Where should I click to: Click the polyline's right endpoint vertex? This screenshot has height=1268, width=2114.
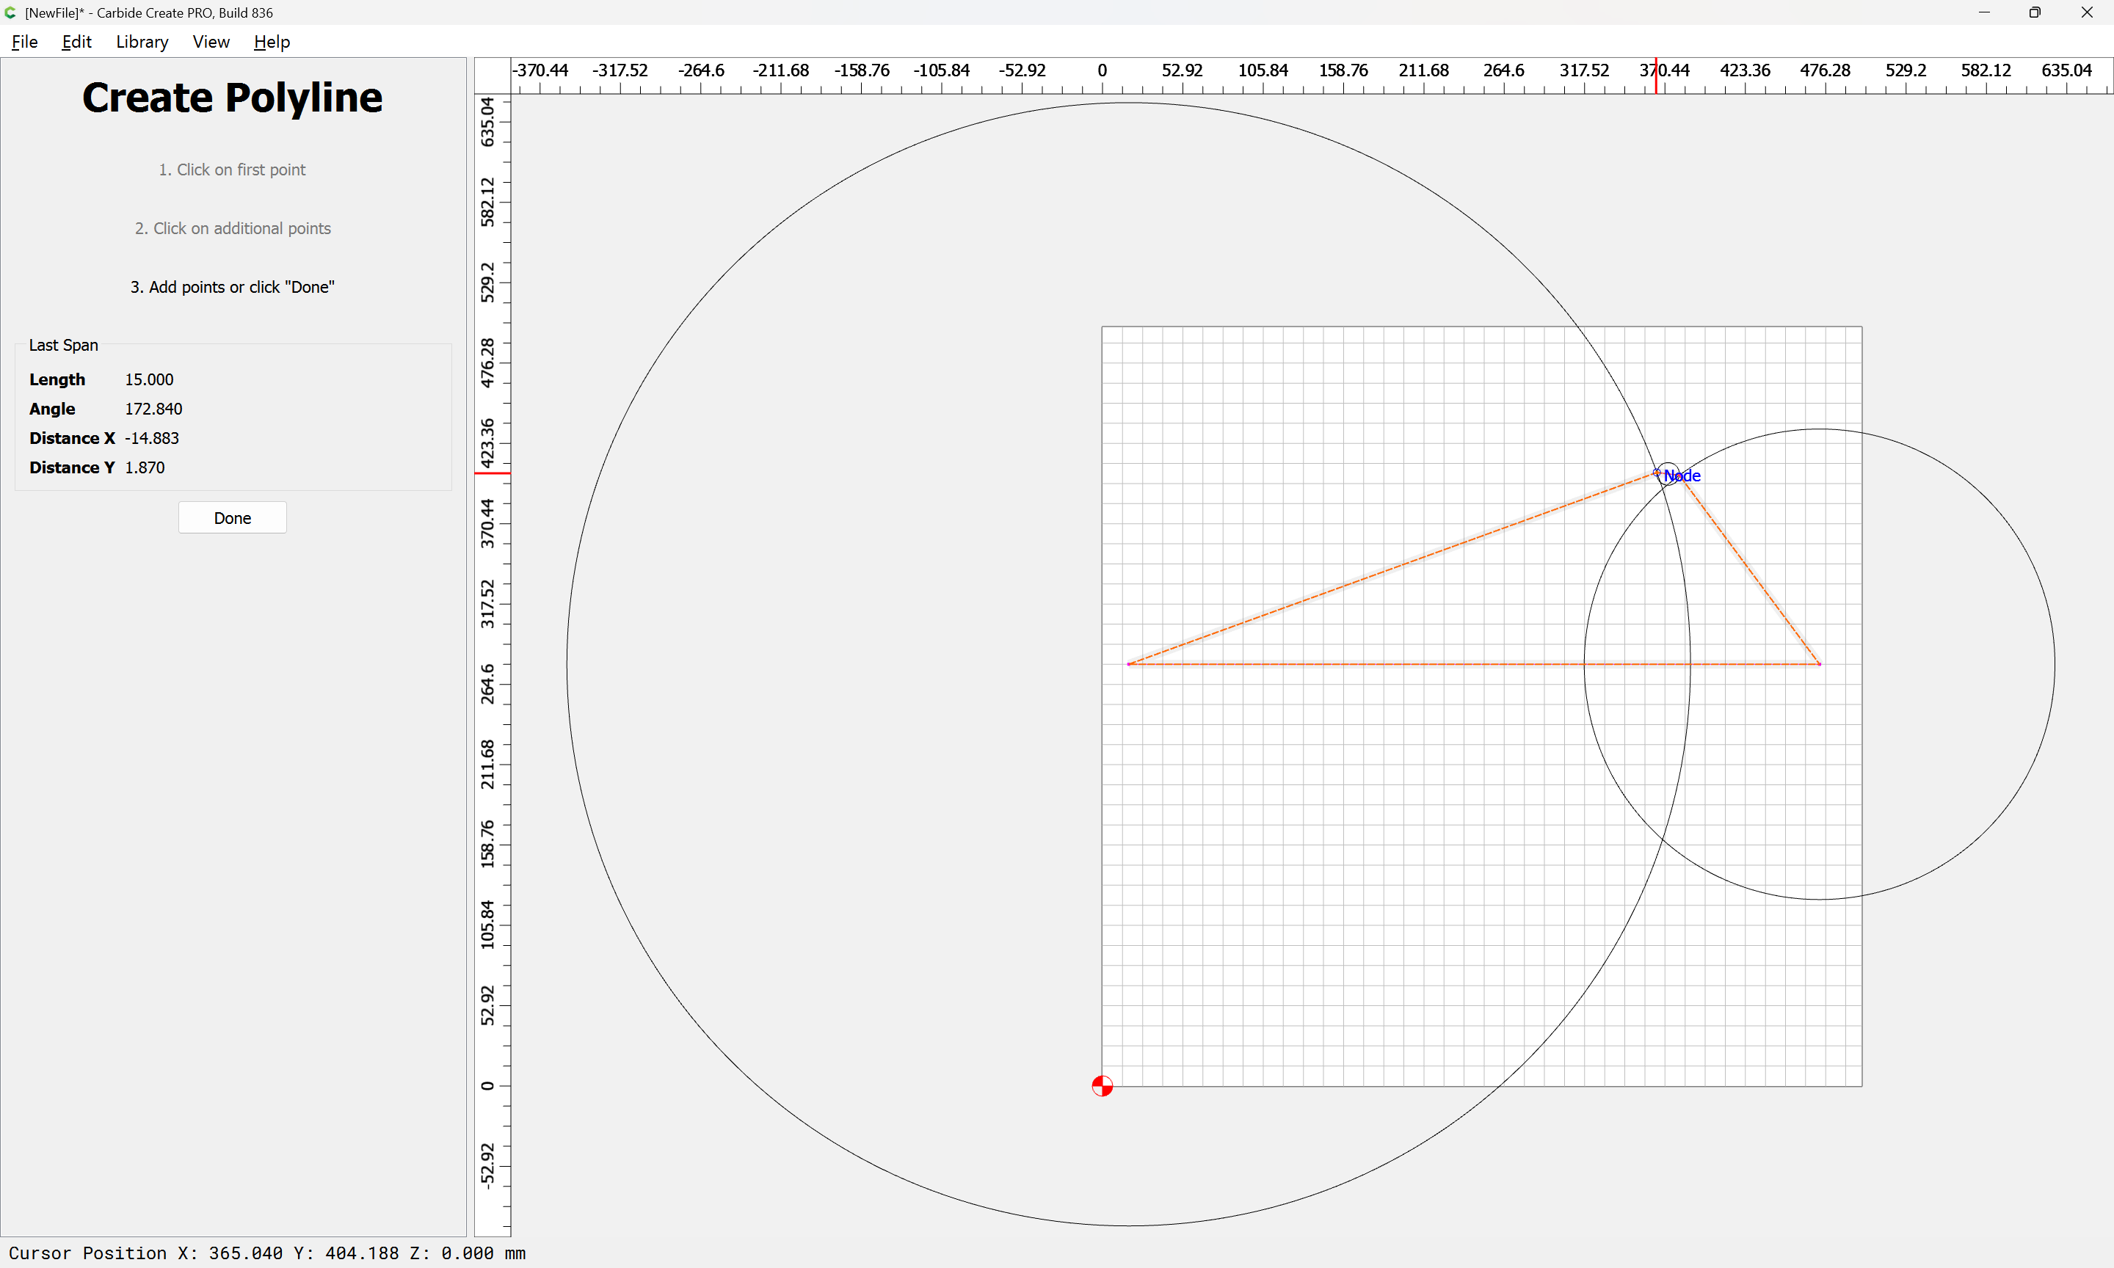pos(1819,664)
